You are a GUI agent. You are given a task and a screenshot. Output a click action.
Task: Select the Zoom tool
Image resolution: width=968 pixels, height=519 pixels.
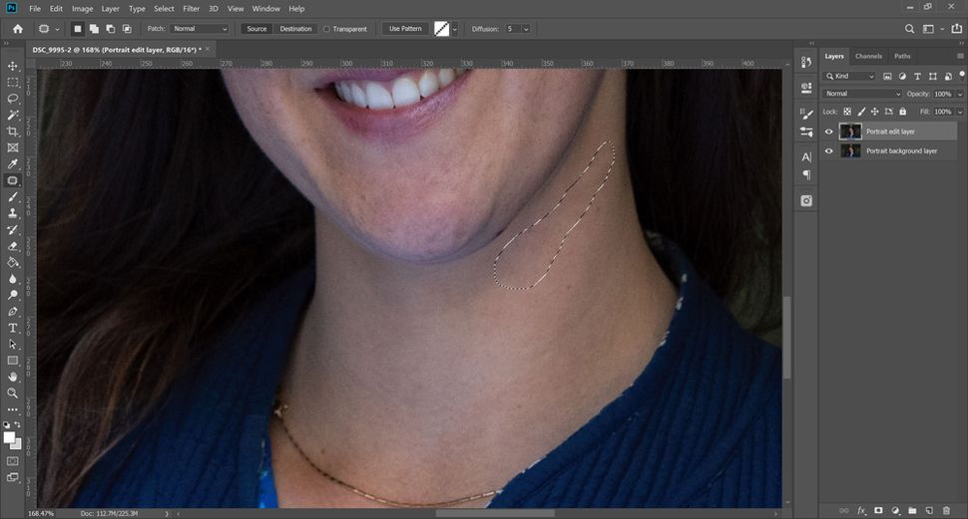coord(12,393)
